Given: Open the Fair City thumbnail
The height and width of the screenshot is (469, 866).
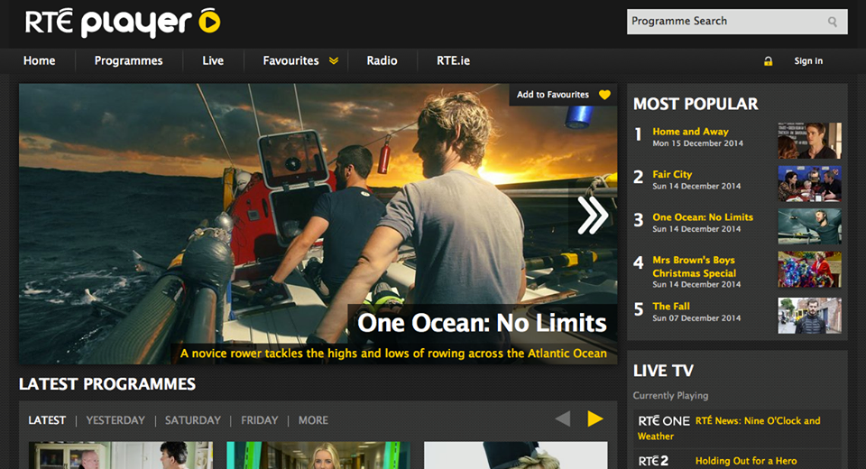Looking at the screenshot, I should tap(809, 184).
